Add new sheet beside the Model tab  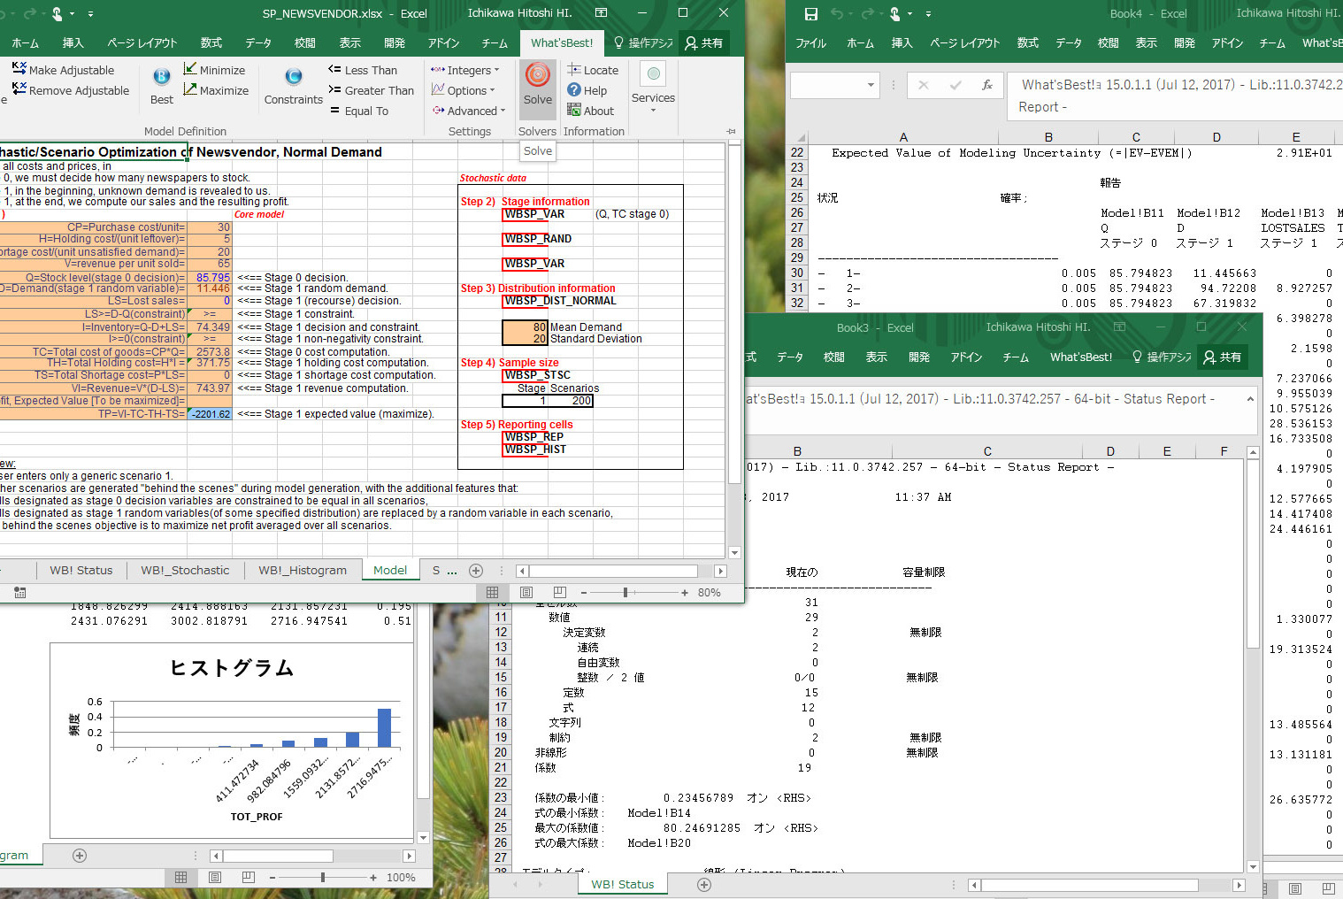pos(476,571)
